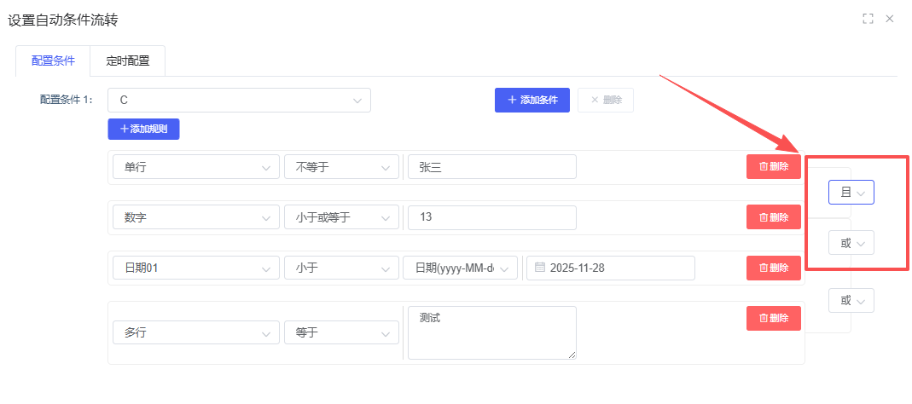Click the calendar icon in date field

pyautogui.click(x=539, y=268)
